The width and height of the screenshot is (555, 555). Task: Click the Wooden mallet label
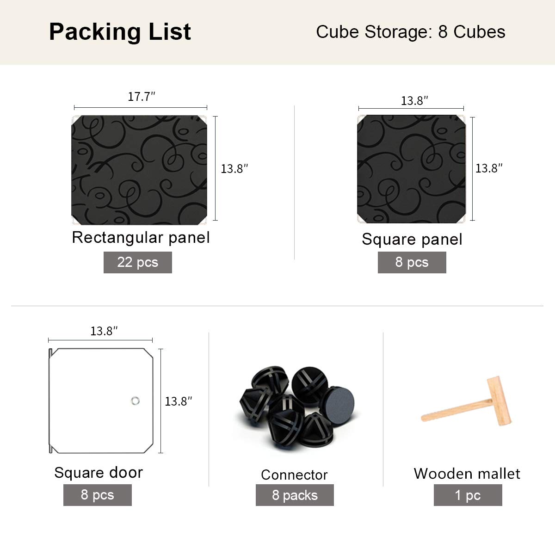[467, 473]
